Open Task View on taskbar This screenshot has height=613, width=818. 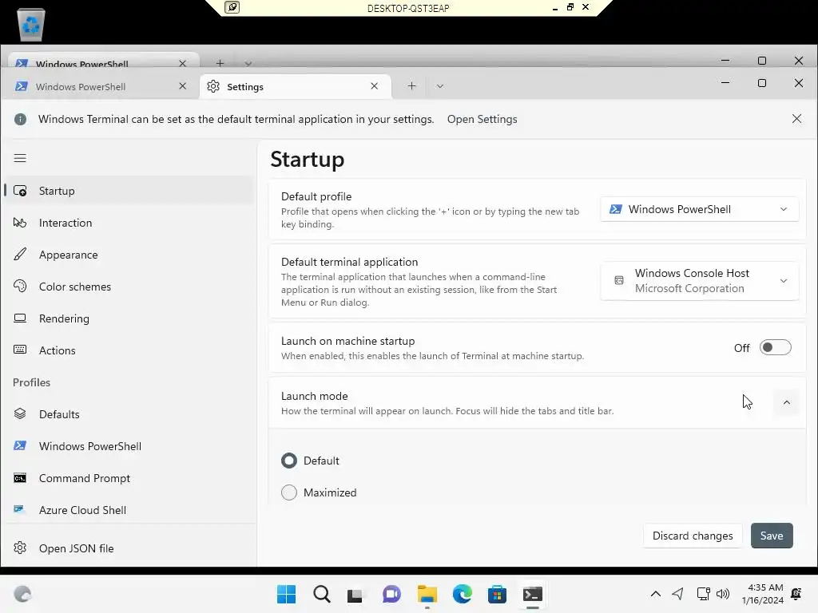(355, 594)
